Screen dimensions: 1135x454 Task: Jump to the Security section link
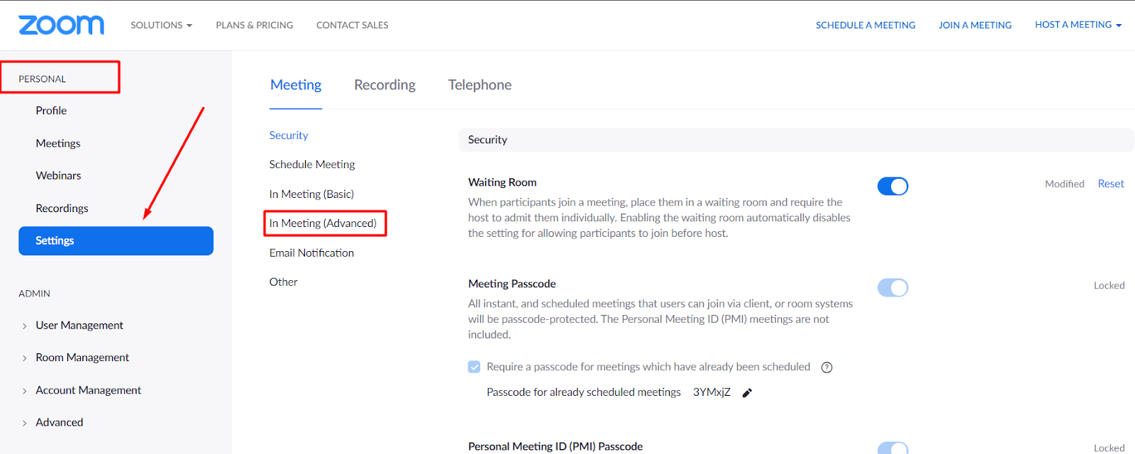(289, 135)
